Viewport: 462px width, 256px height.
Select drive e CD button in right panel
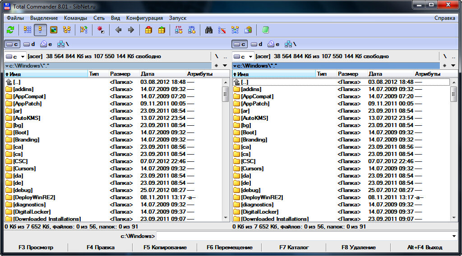[x=274, y=44]
